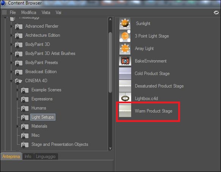Click the Expressions folder icon
The image size is (221, 172).
point(25,99)
